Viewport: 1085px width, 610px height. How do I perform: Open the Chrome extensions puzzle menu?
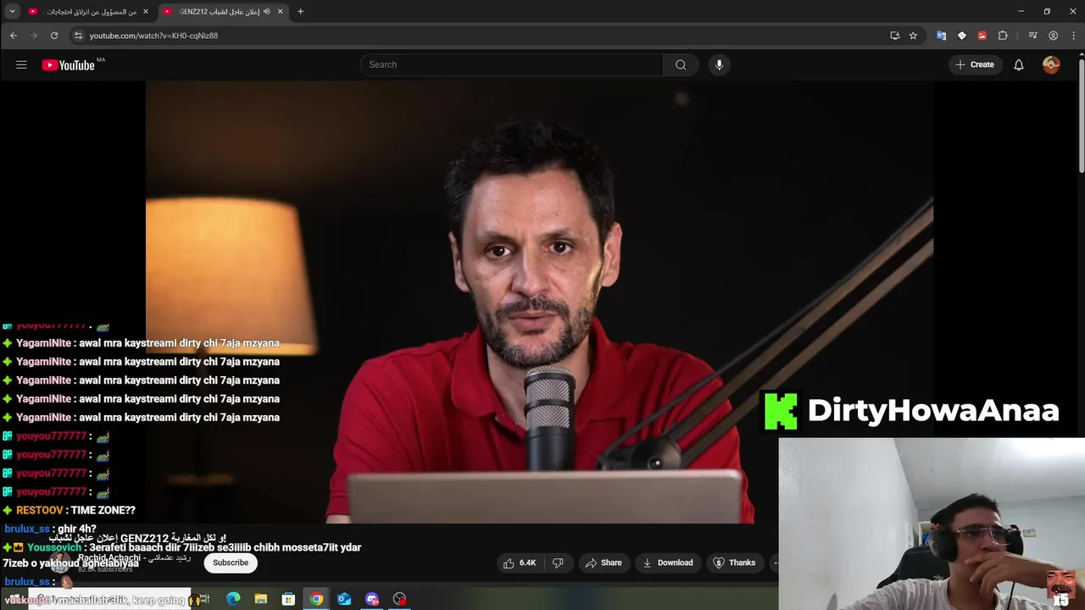(1003, 36)
